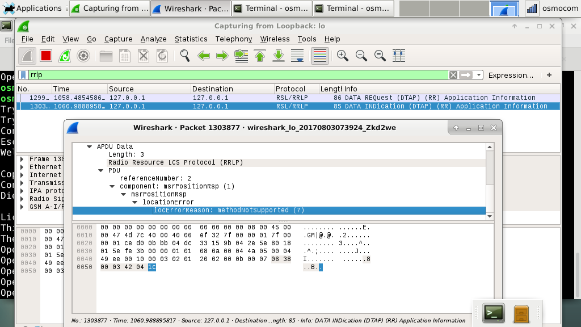
Task: Zoom in main window text
Action: point(342,56)
